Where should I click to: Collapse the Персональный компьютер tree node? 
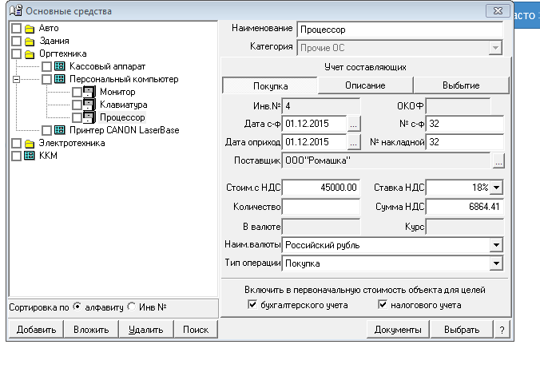16,80
